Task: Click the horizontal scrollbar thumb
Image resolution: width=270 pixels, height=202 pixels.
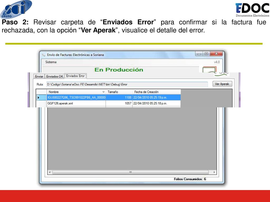Action: click(131, 172)
